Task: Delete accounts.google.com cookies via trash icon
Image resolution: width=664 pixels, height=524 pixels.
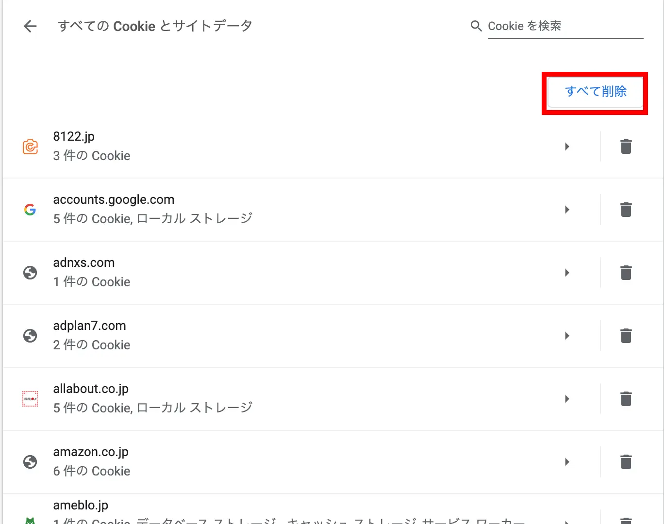Action: click(x=626, y=210)
